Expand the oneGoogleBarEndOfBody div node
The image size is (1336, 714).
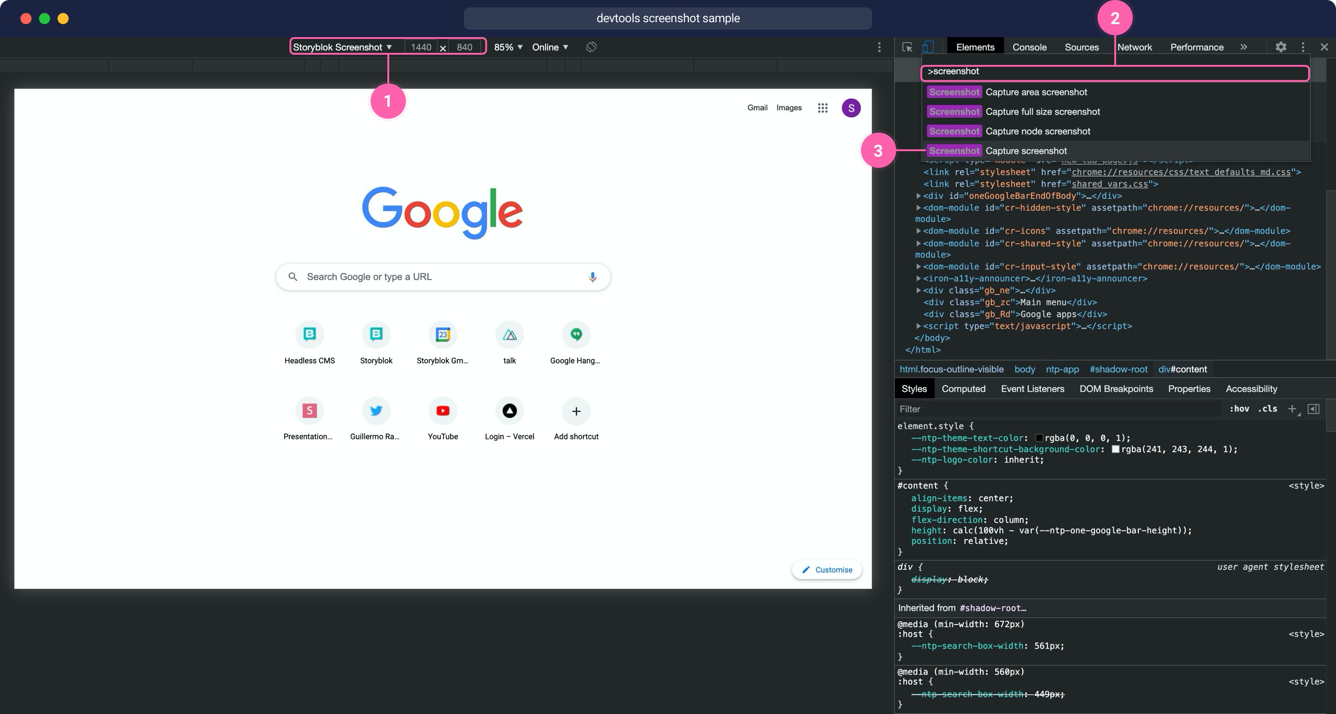pos(918,196)
